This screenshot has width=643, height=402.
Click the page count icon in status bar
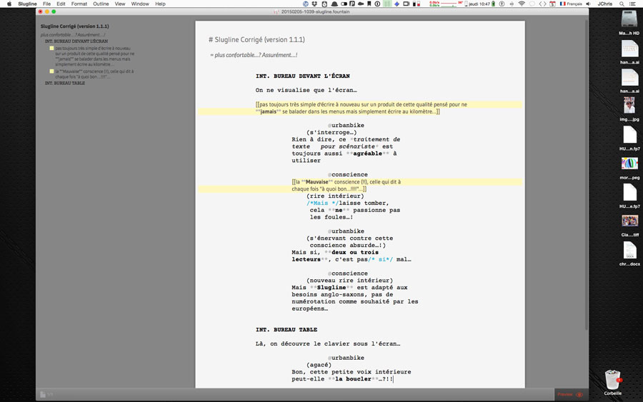(43, 394)
